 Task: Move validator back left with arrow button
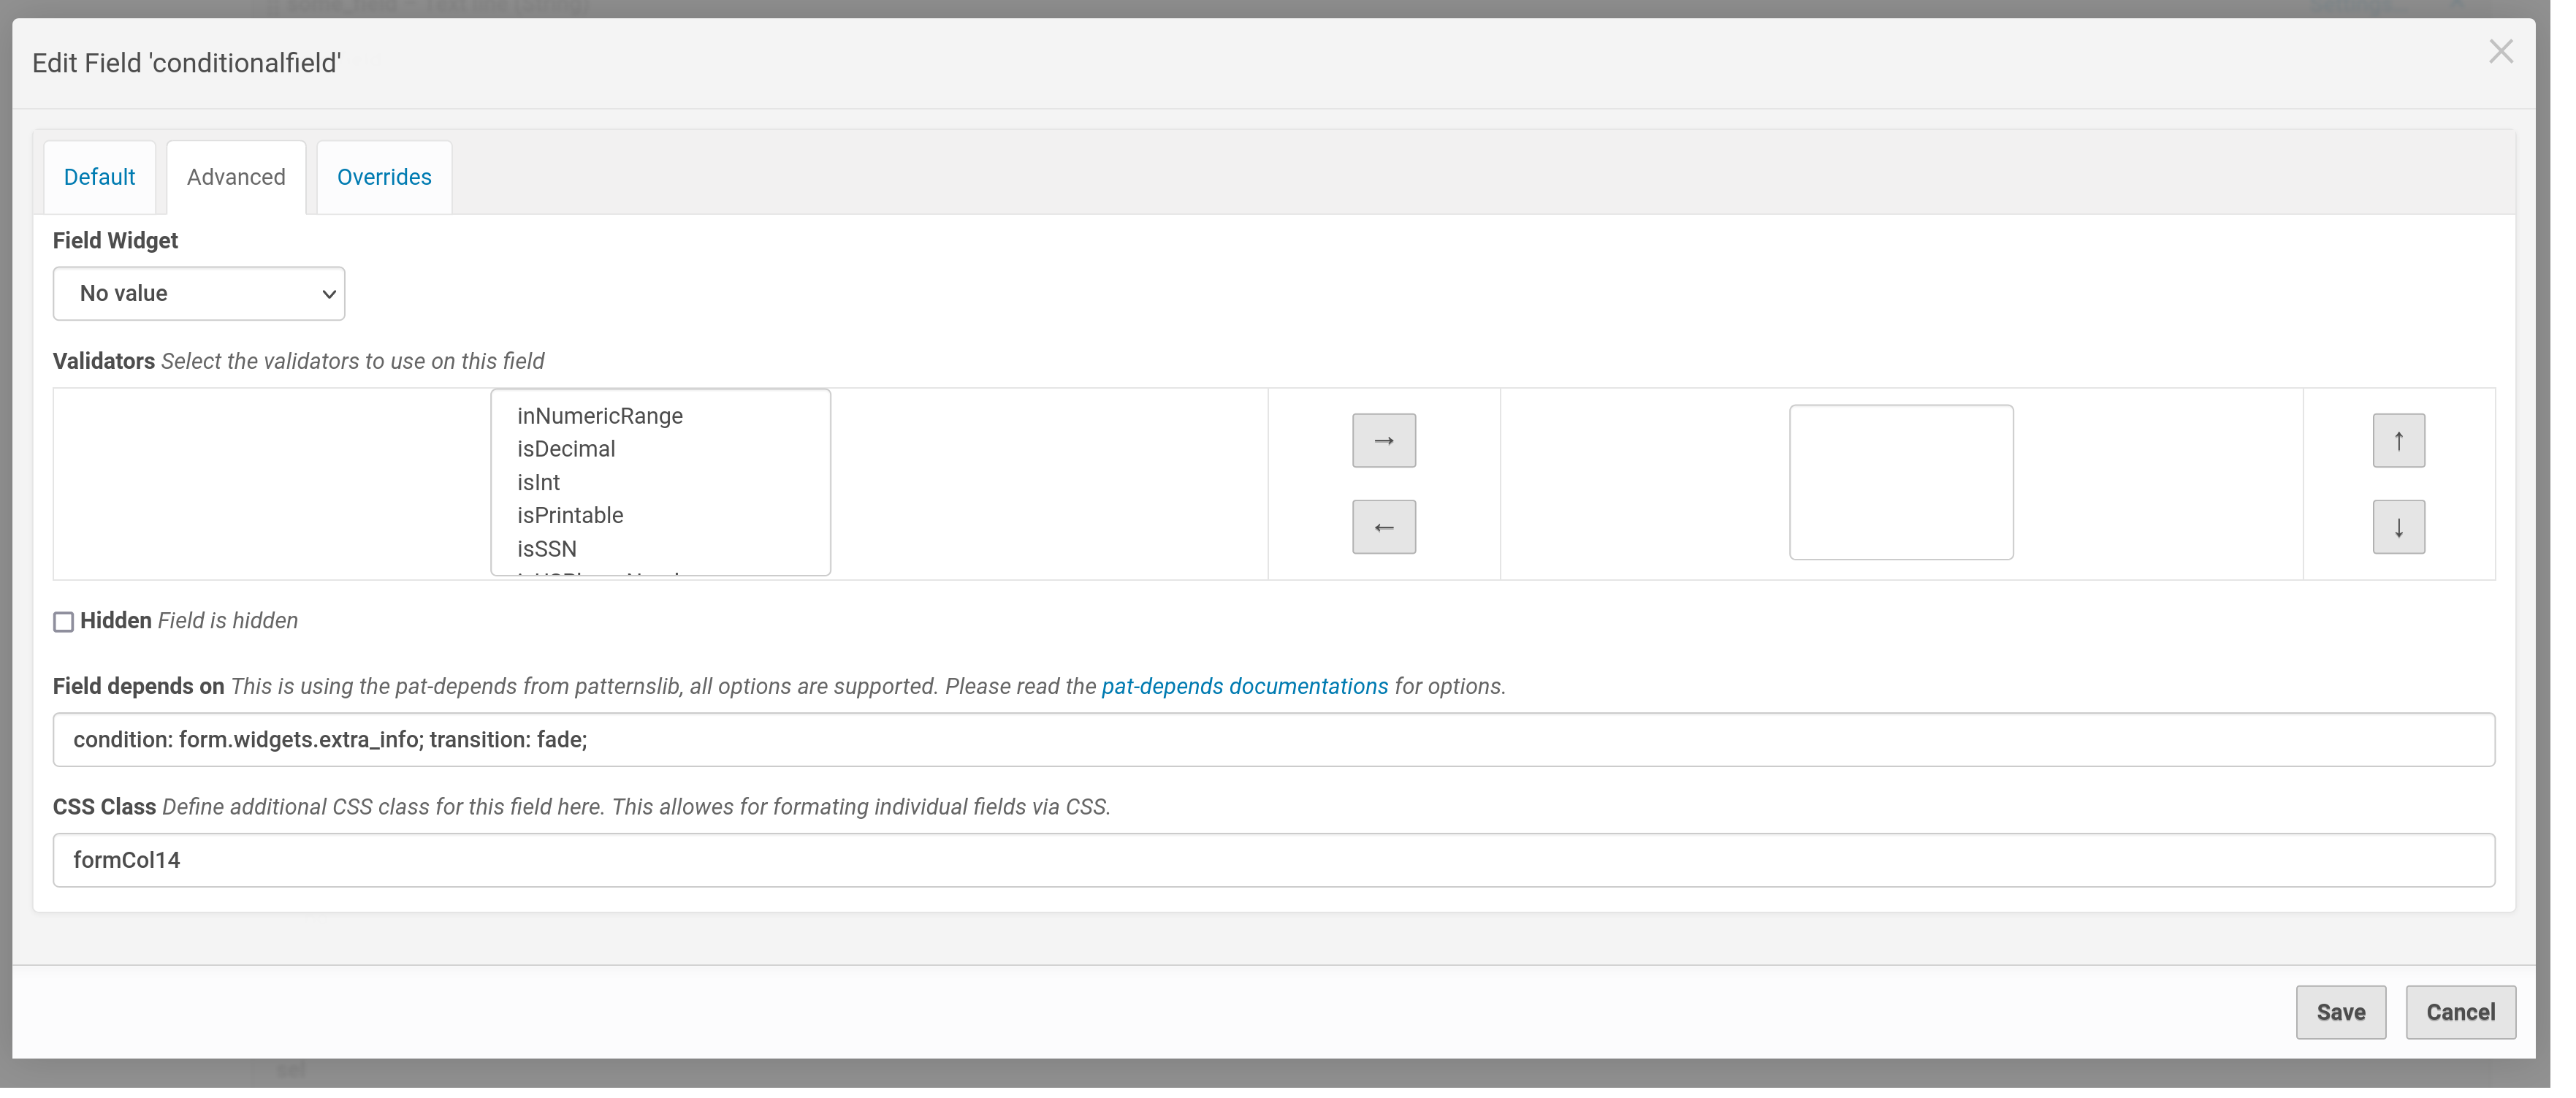[x=1383, y=526]
